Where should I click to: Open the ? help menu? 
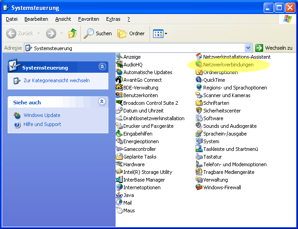tap(129, 19)
